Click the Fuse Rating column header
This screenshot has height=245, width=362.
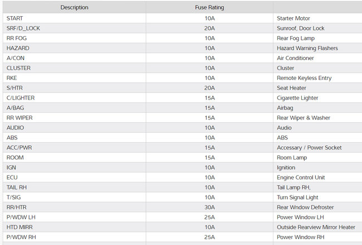(209, 8)
